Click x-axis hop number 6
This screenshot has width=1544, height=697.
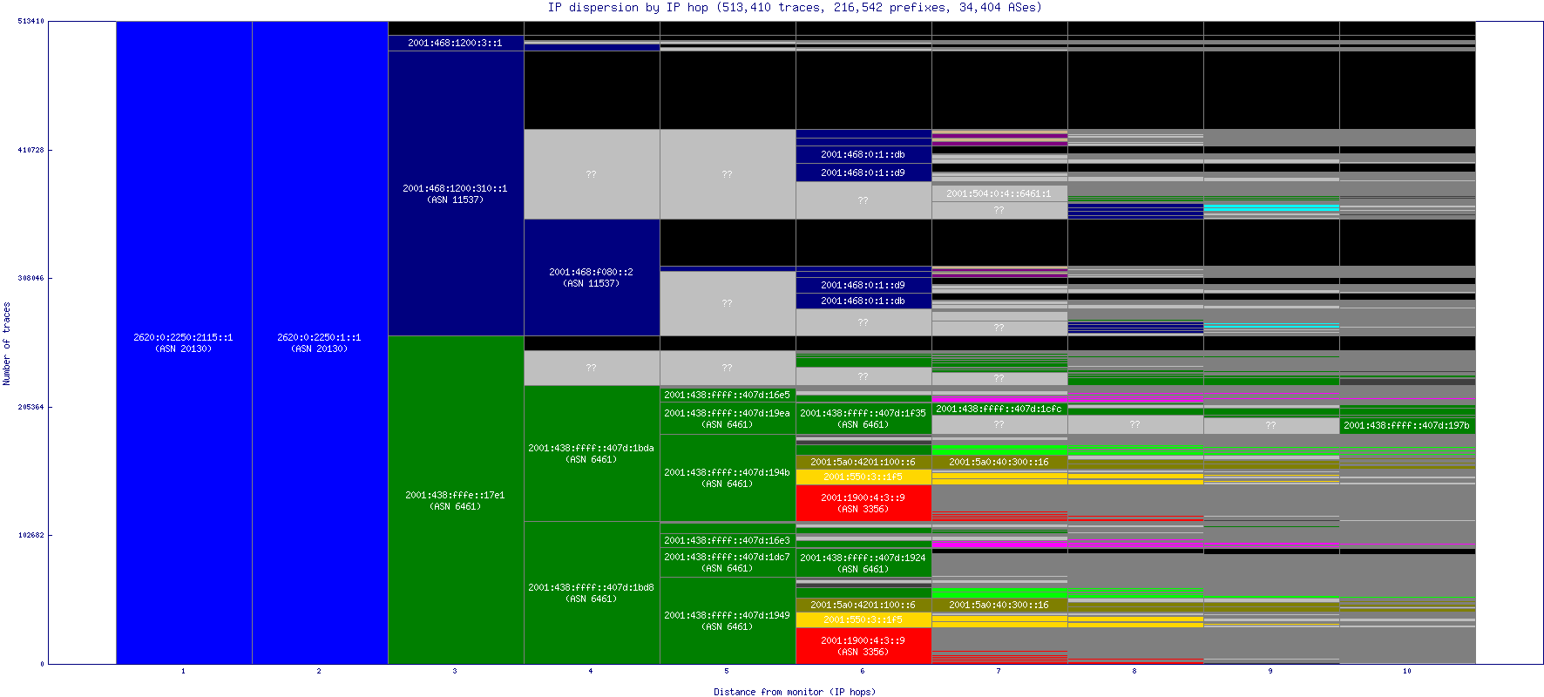pyautogui.click(x=863, y=671)
